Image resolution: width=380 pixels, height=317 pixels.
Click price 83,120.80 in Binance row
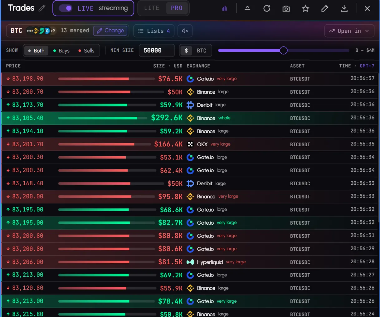coord(28,288)
